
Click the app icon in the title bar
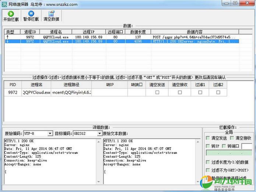4,4
